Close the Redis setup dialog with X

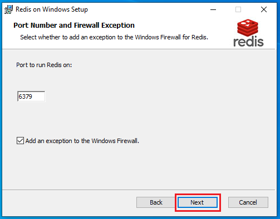tap(264, 9)
